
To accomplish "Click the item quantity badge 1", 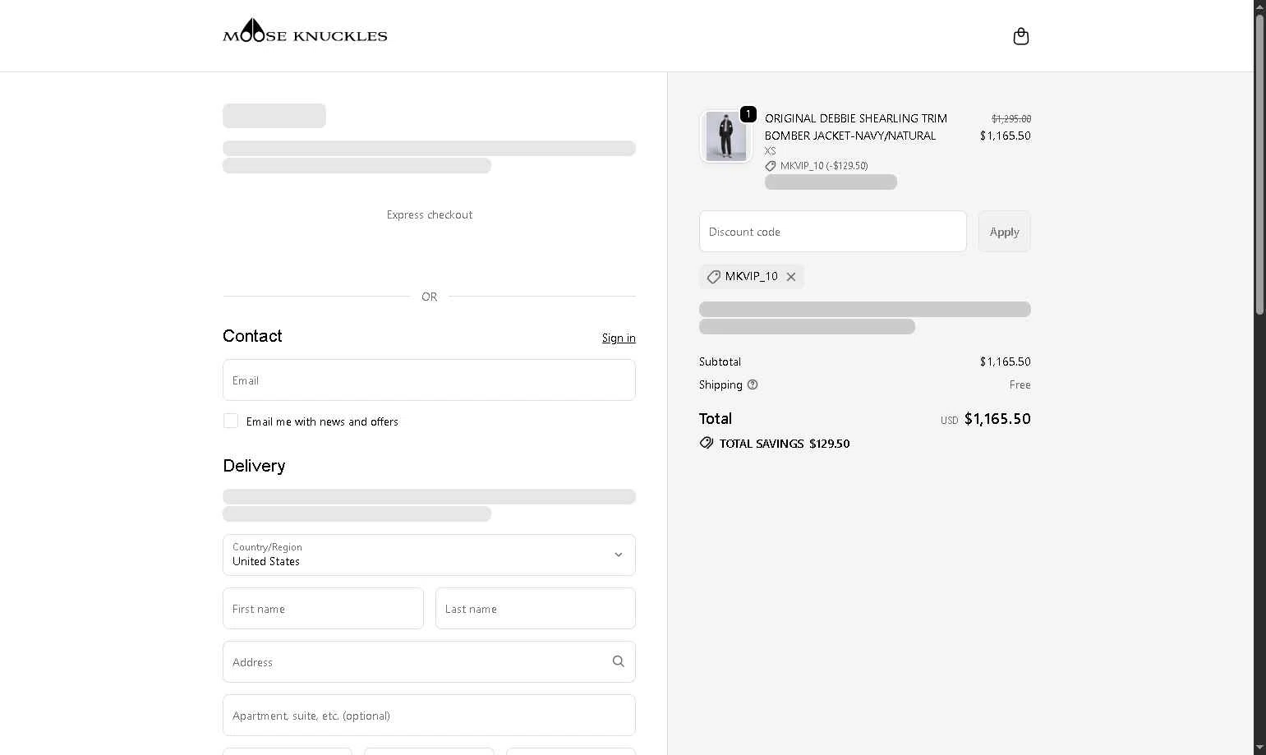I will tap(748, 114).
